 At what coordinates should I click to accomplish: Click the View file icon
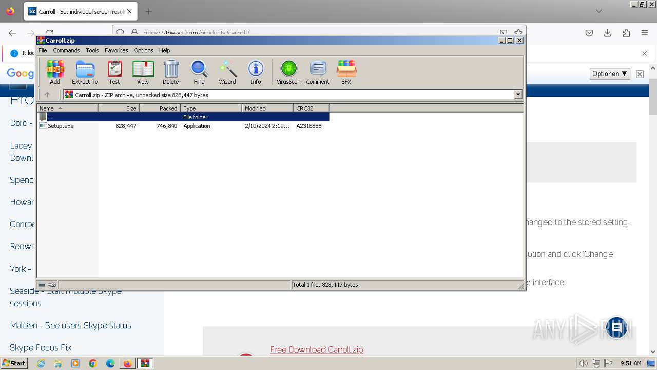pos(143,72)
